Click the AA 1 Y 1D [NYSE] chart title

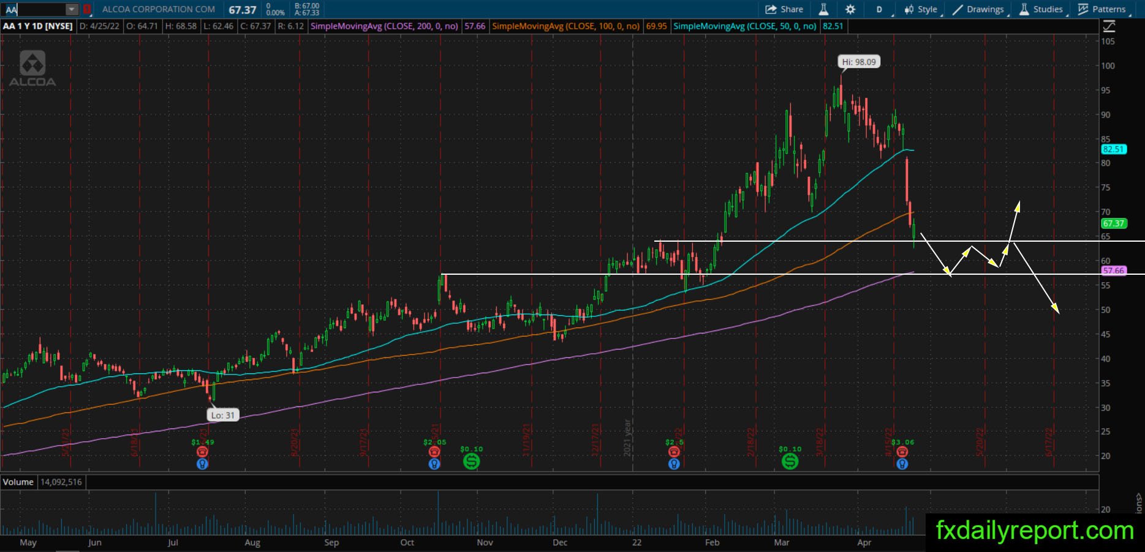38,26
